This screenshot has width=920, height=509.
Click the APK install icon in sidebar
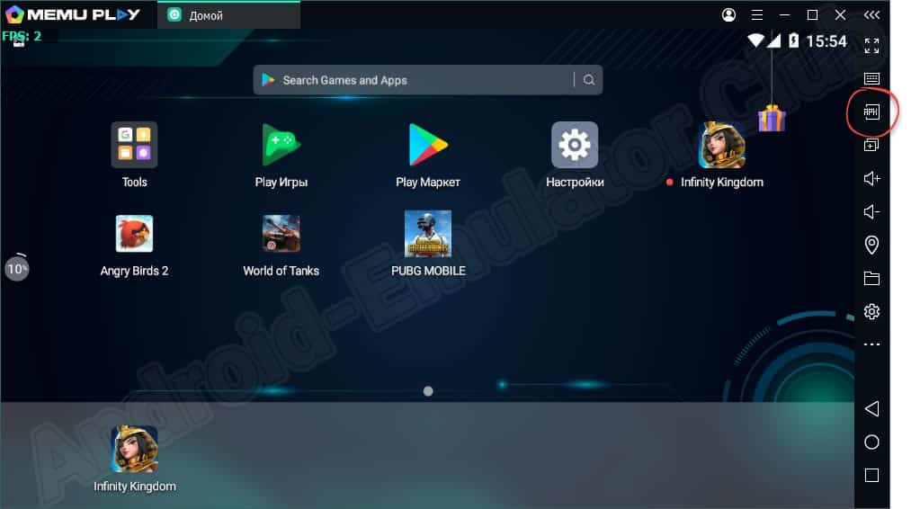(x=871, y=112)
